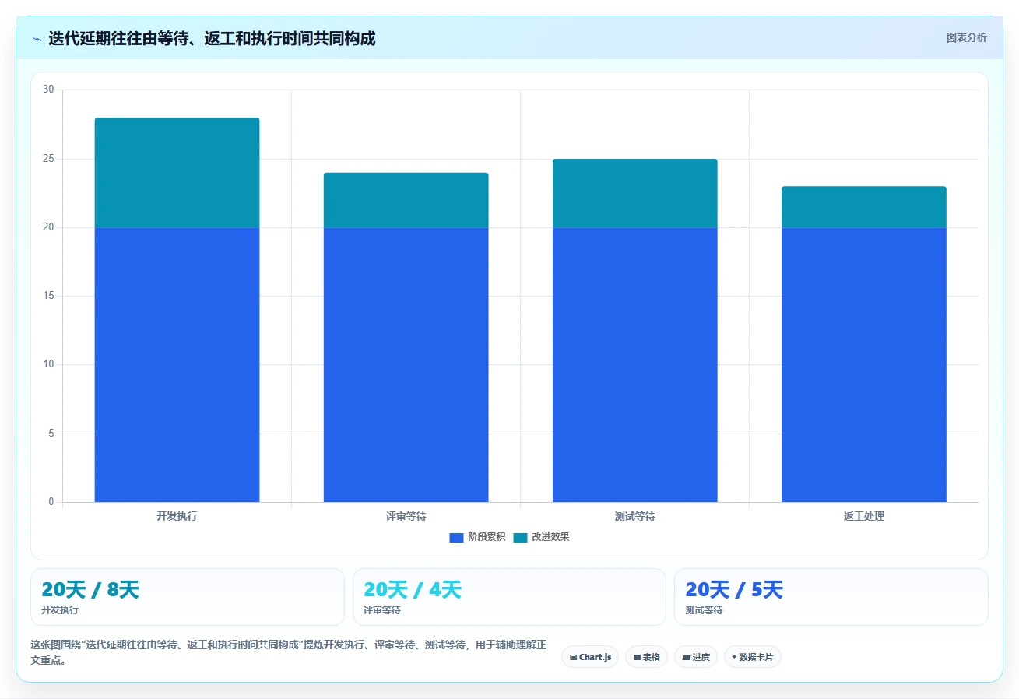Viewport: 1019px width, 699px height.
Task: Open the 20天 / 5天 测试等待 data card
Action: (831, 597)
